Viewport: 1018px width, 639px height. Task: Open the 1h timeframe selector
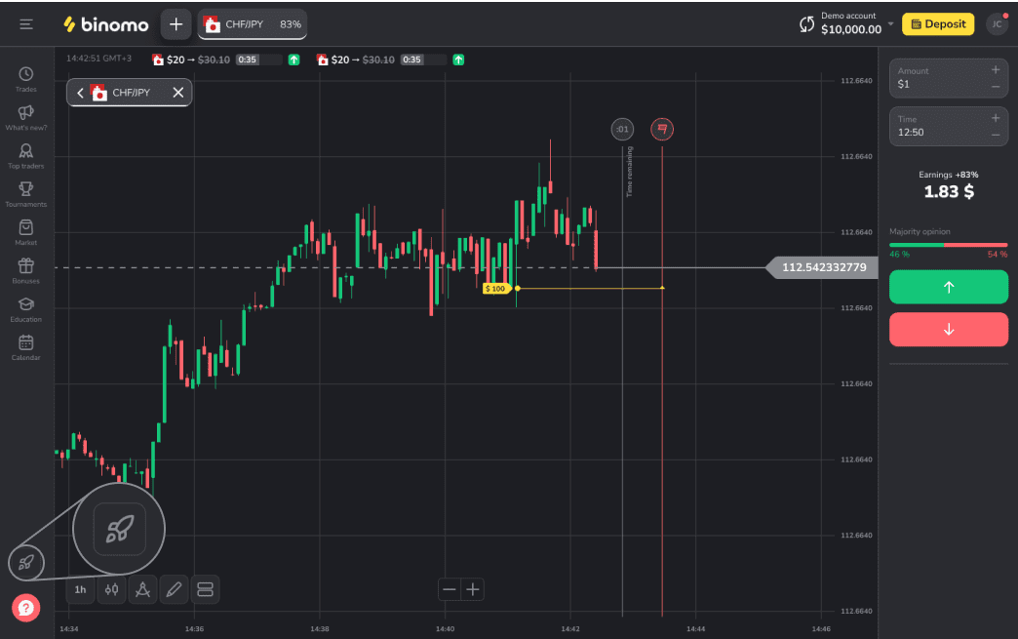tap(80, 589)
